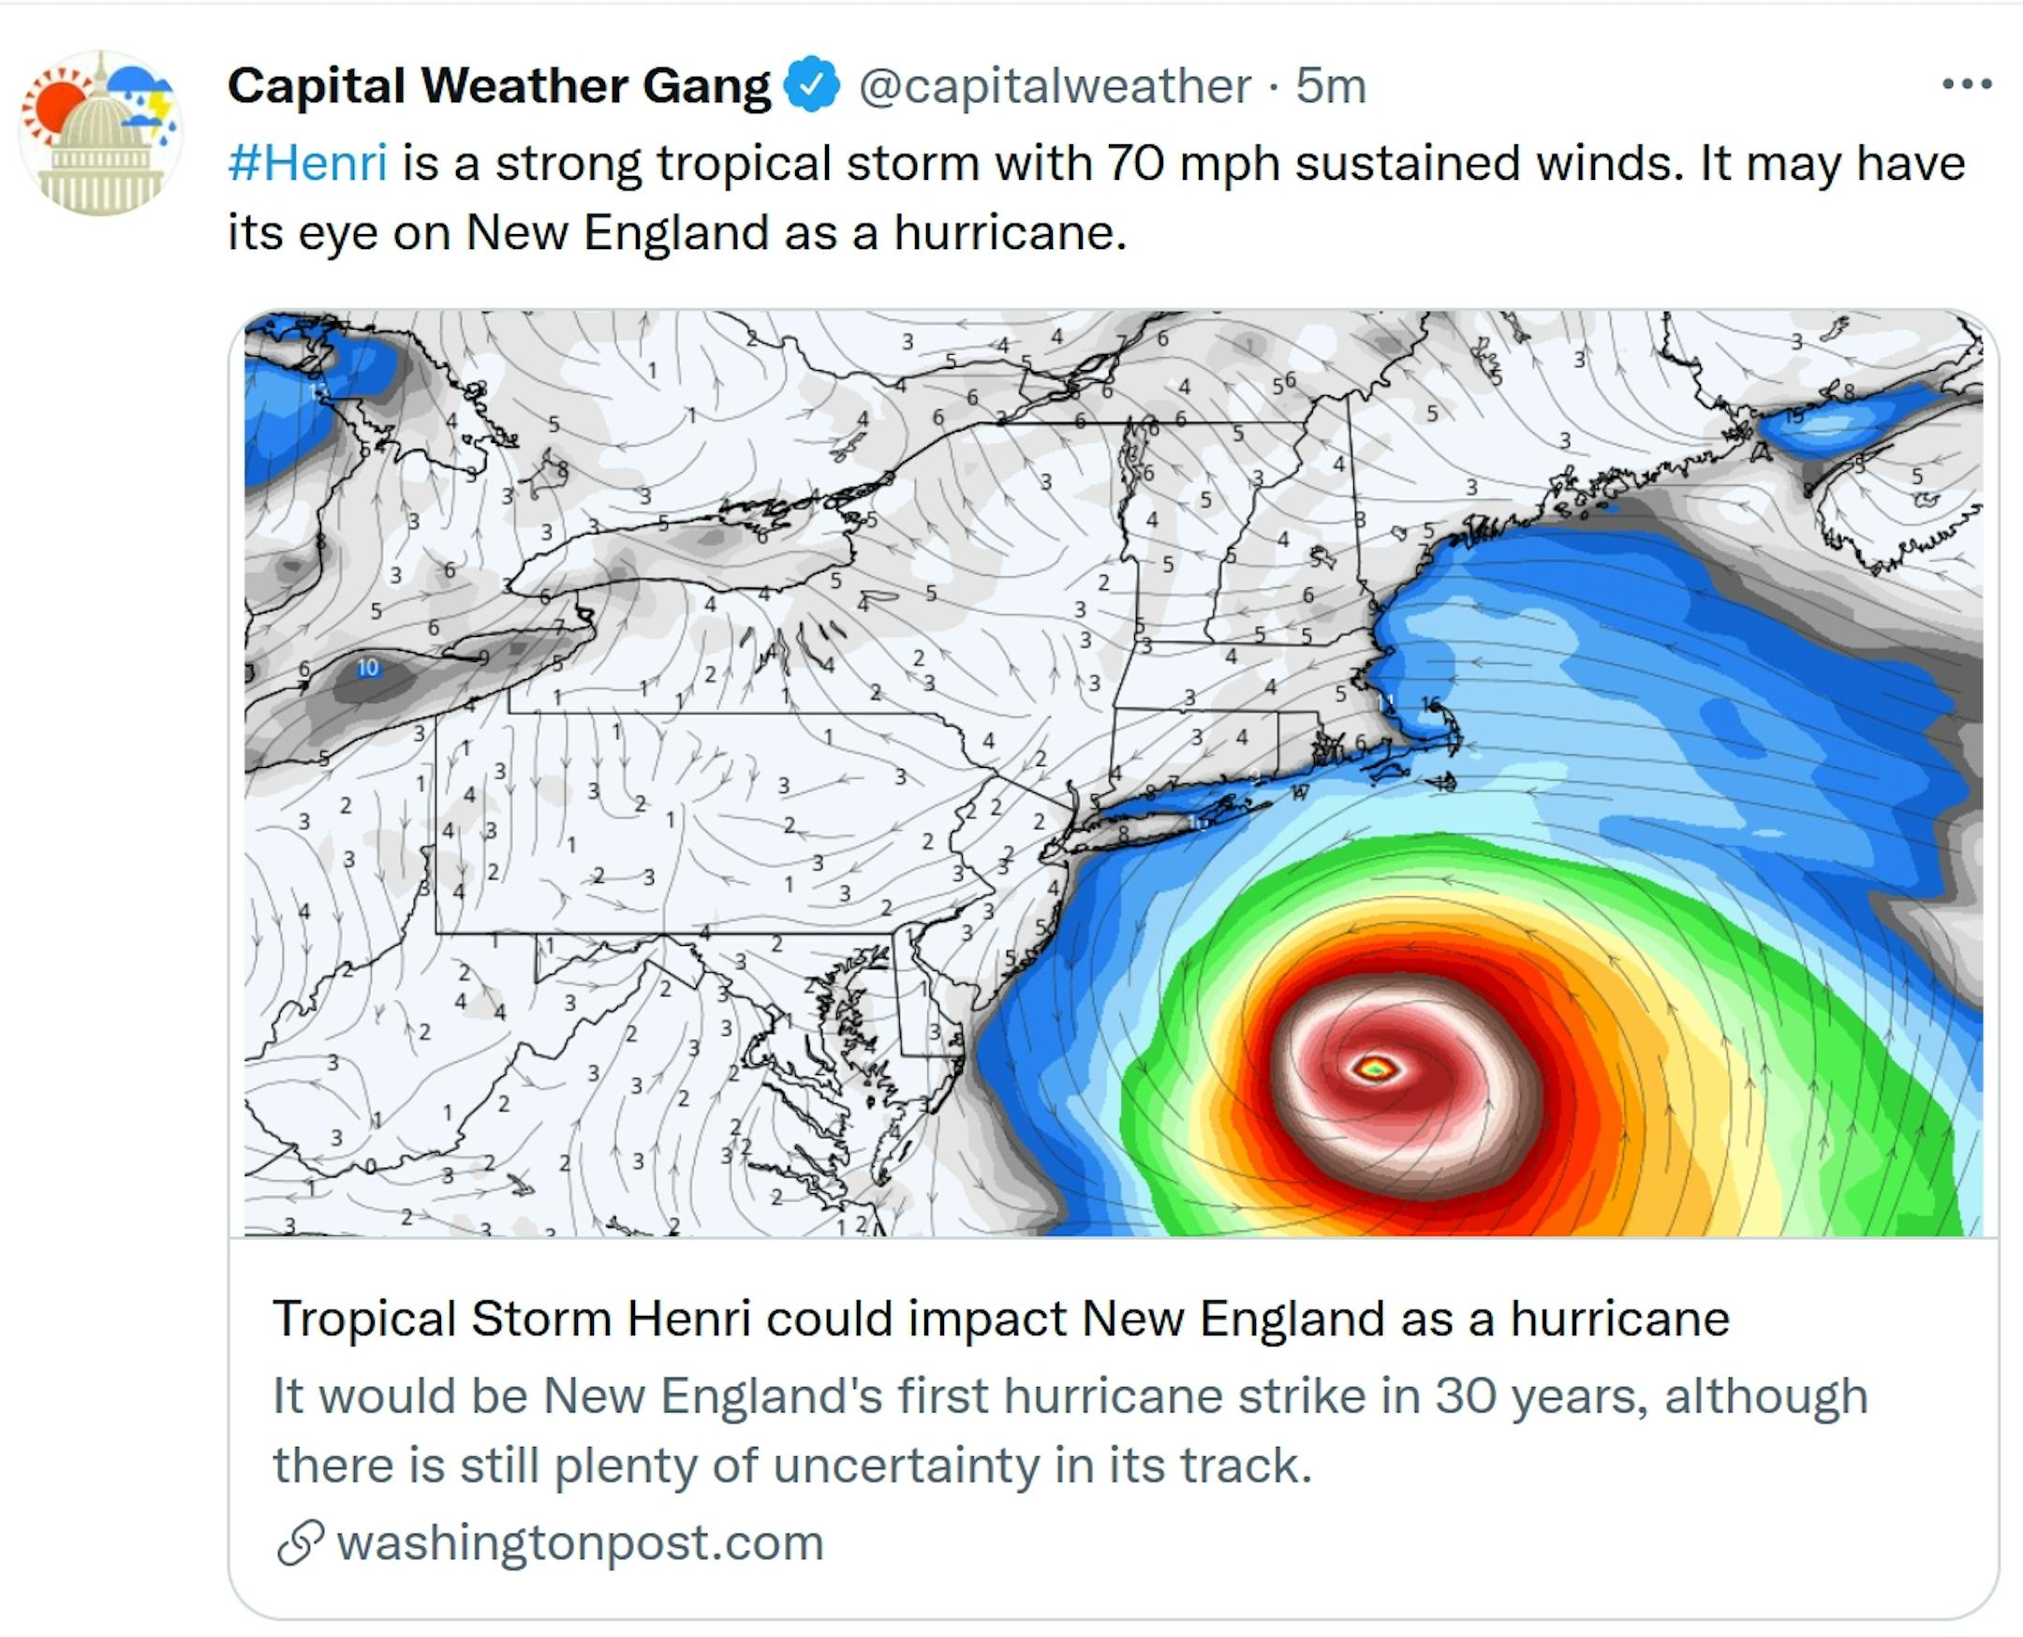
Task: Click the blue verified badge
Action: [x=813, y=86]
